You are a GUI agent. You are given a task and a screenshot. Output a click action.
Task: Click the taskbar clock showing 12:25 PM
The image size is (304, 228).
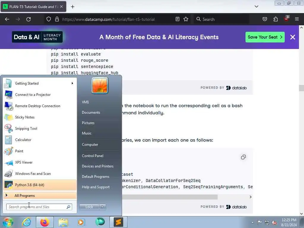(289, 222)
